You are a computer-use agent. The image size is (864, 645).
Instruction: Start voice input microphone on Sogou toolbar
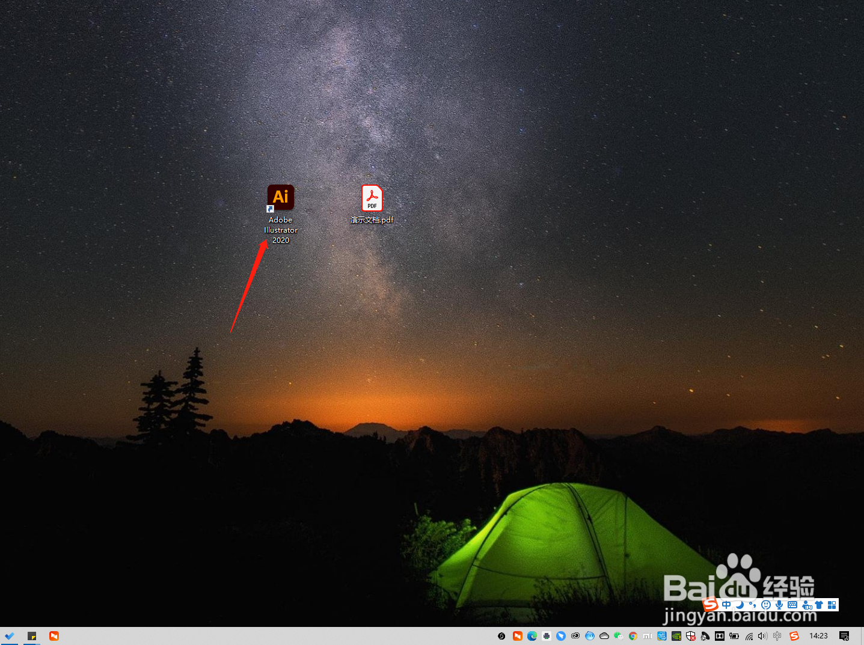point(779,605)
